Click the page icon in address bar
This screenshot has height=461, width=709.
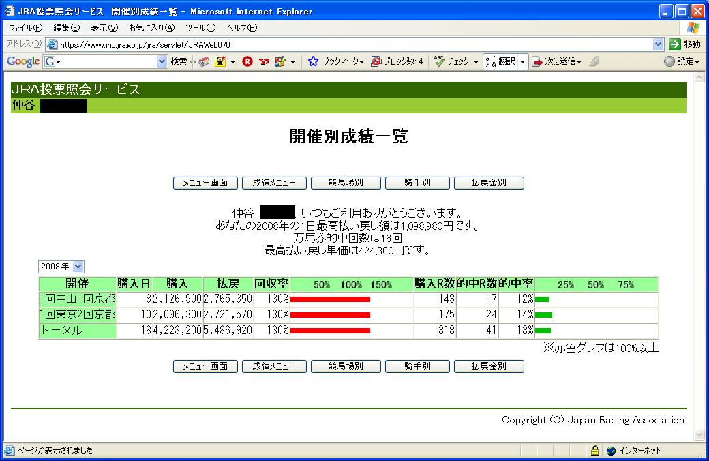point(52,44)
